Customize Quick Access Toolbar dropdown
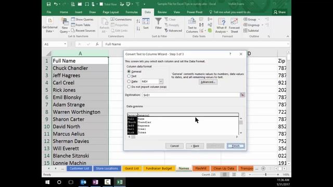The image size is (333, 187). [x=144, y=4]
